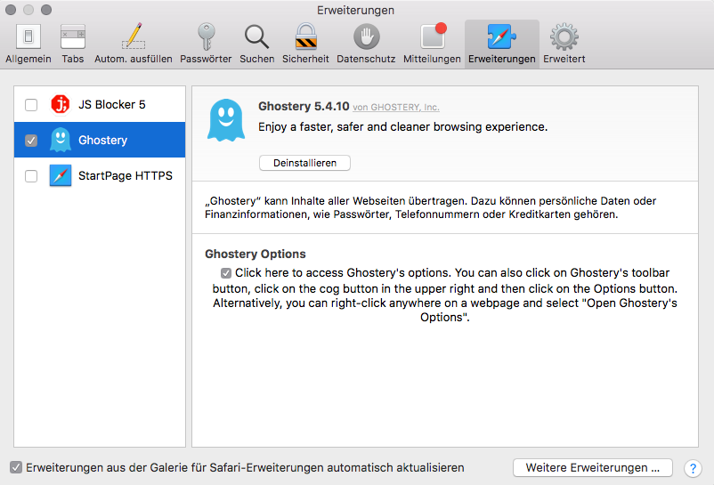Click the Ghostery Options heading
Viewport: 714px width, 485px height.
256,254
